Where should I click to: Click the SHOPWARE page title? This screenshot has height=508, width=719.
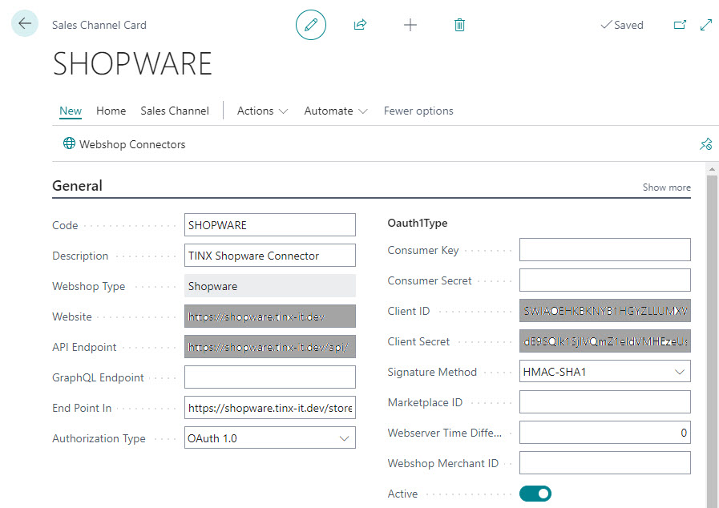tap(132, 64)
